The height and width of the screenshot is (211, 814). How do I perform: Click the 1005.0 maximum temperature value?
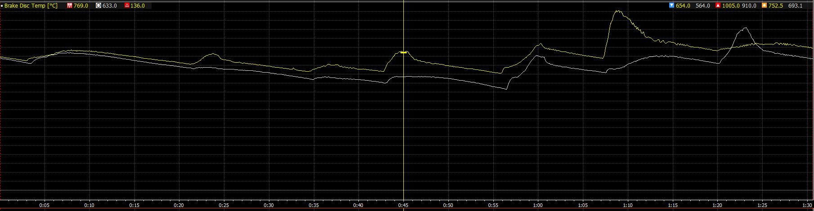pyautogui.click(x=731, y=6)
